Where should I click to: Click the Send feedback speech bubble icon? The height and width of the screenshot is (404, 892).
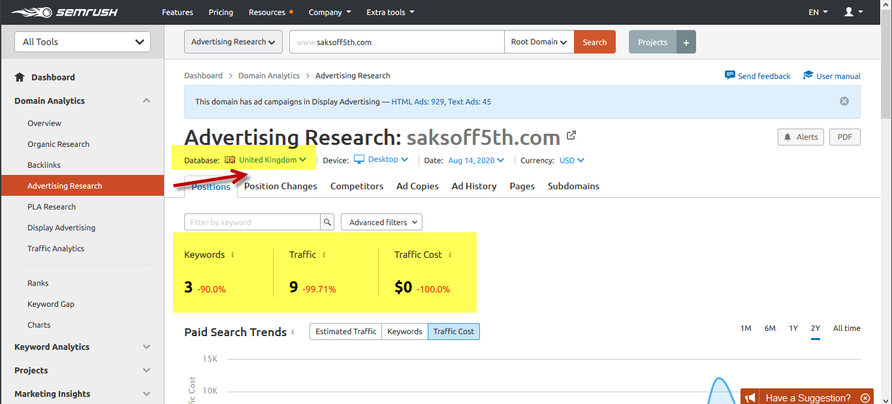coord(729,75)
